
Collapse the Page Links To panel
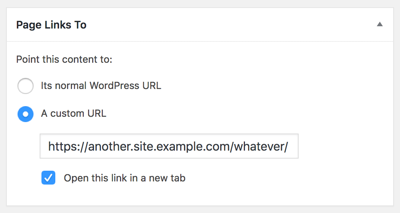tap(379, 24)
